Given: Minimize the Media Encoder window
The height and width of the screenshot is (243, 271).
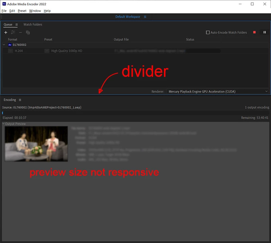Looking at the screenshot, I should pos(240,4).
